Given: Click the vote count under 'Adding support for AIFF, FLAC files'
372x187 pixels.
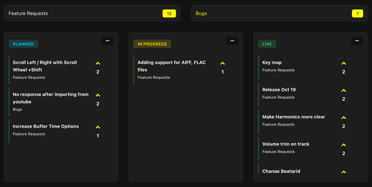Looking at the screenshot, I should (x=222, y=72).
